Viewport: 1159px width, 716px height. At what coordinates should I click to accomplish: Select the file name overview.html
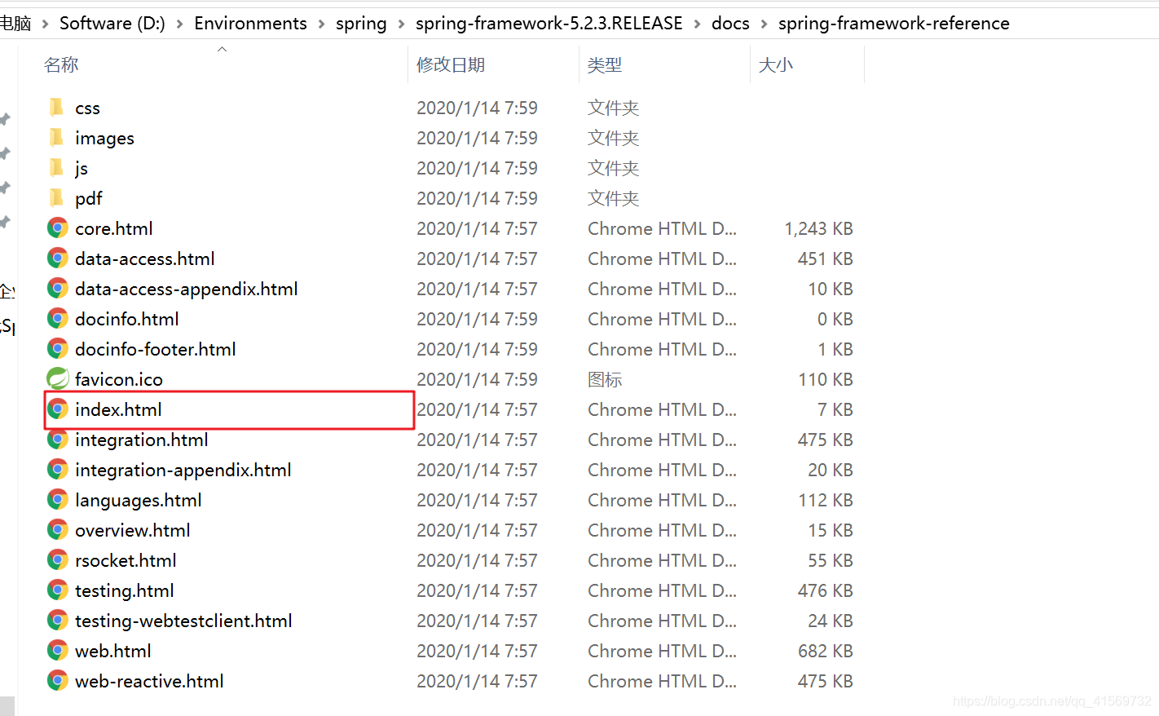[x=133, y=530]
